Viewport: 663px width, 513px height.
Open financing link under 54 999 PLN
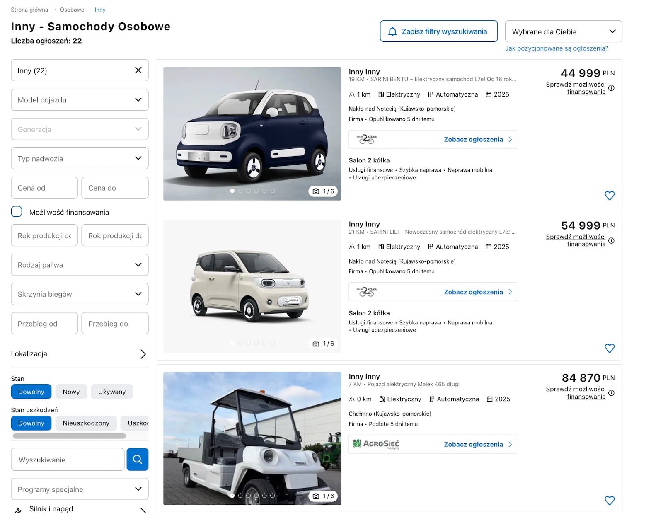pos(576,240)
